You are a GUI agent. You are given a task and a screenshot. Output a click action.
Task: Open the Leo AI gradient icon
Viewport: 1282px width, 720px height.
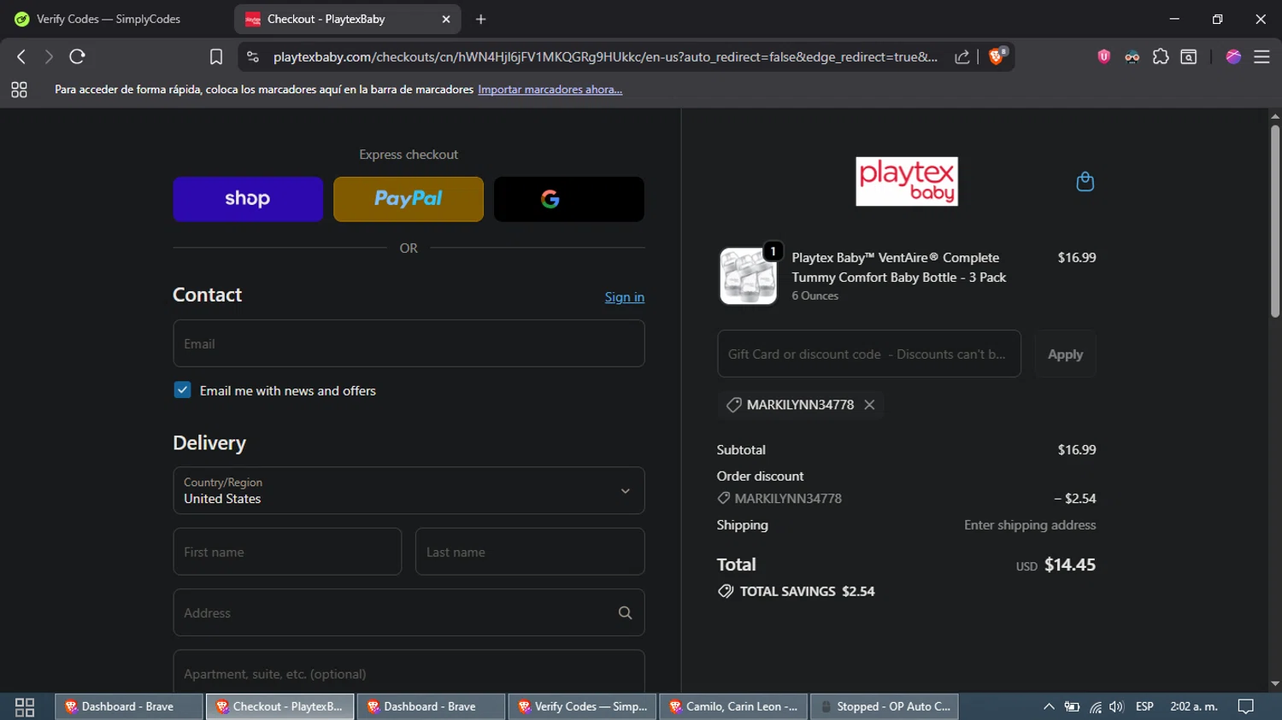[1232, 56]
